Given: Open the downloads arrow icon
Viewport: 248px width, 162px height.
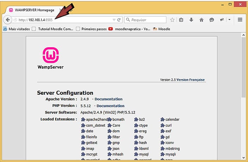Looking at the screenshot, I should [191, 20].
